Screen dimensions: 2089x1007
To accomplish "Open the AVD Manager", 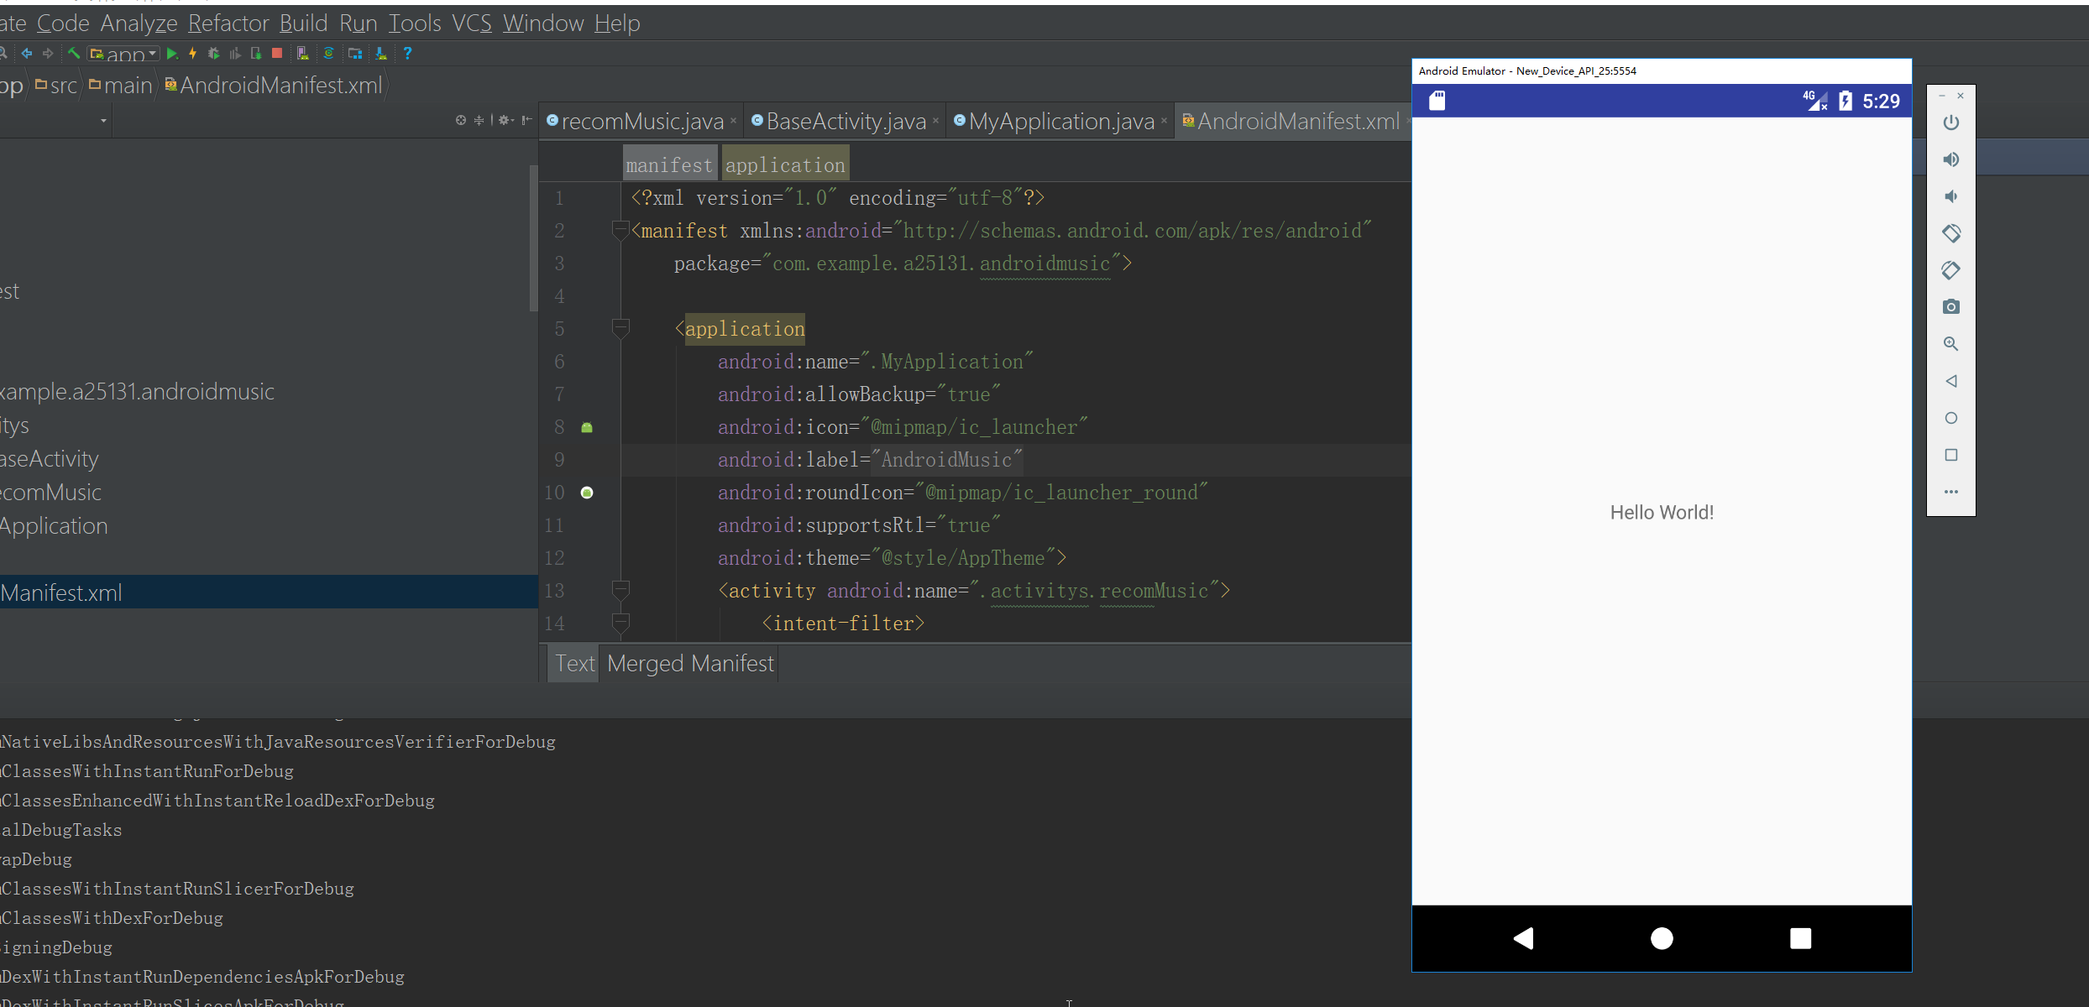I will pos(302,53).
